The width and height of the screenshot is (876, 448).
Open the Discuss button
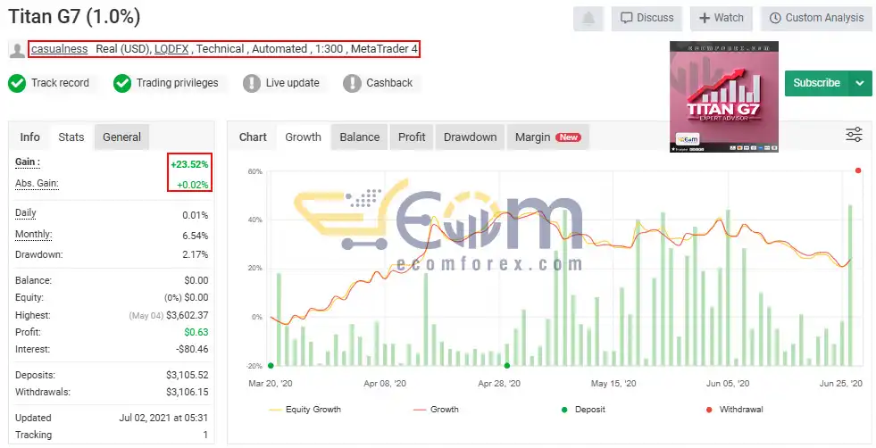(647, 19)
